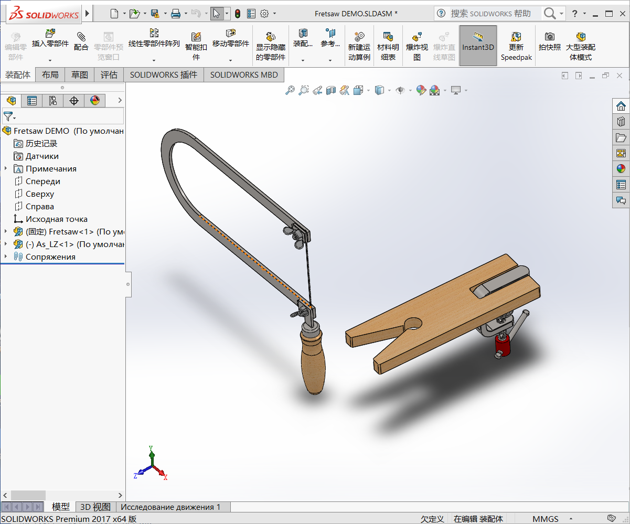Click the Save icon in quick toolbar
Image resolution: width=630 pixels, height=524 pixels.
pos(155,13)
